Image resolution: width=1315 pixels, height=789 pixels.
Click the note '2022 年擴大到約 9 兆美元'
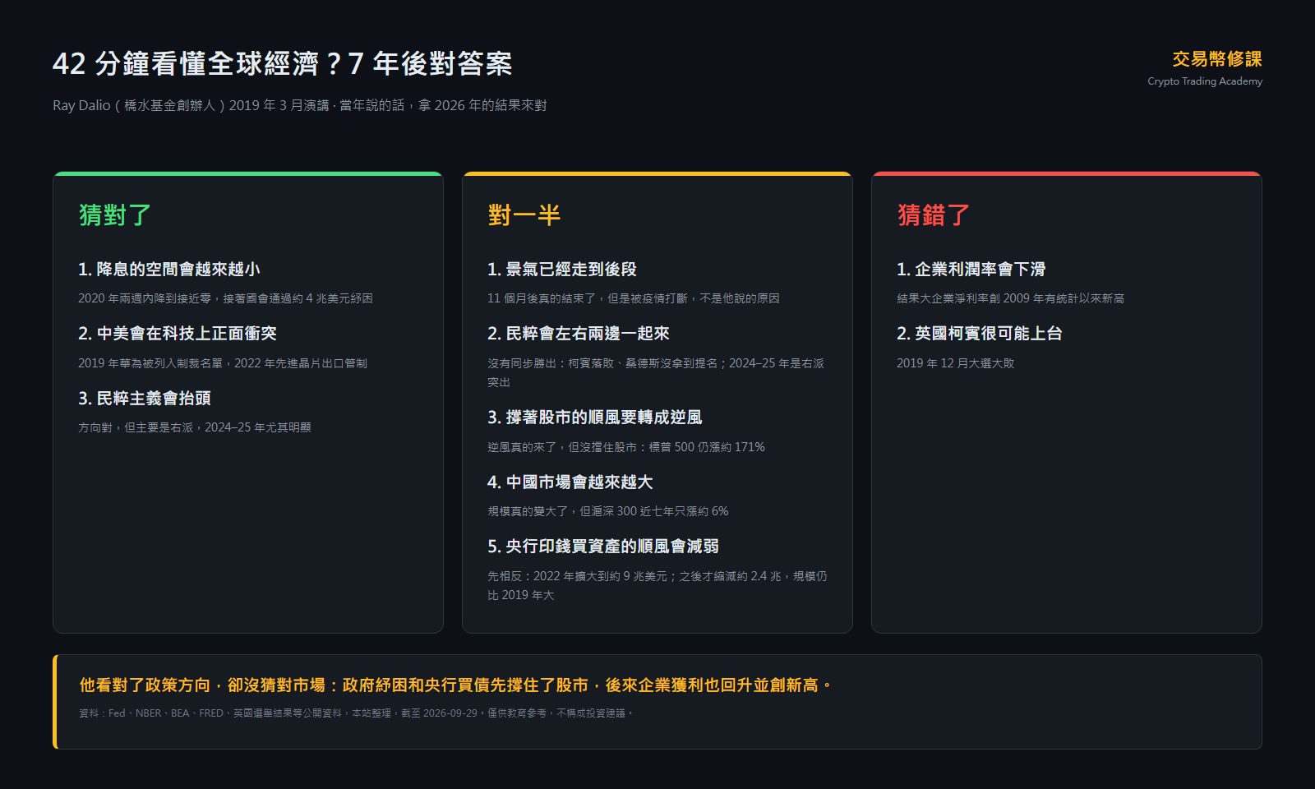click(657, 585)
